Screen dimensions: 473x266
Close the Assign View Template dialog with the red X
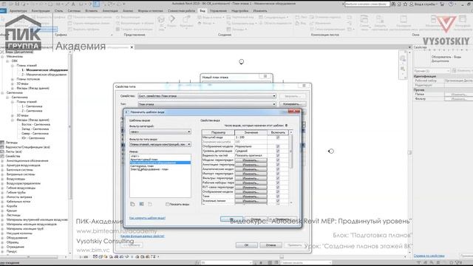point(294,112)
